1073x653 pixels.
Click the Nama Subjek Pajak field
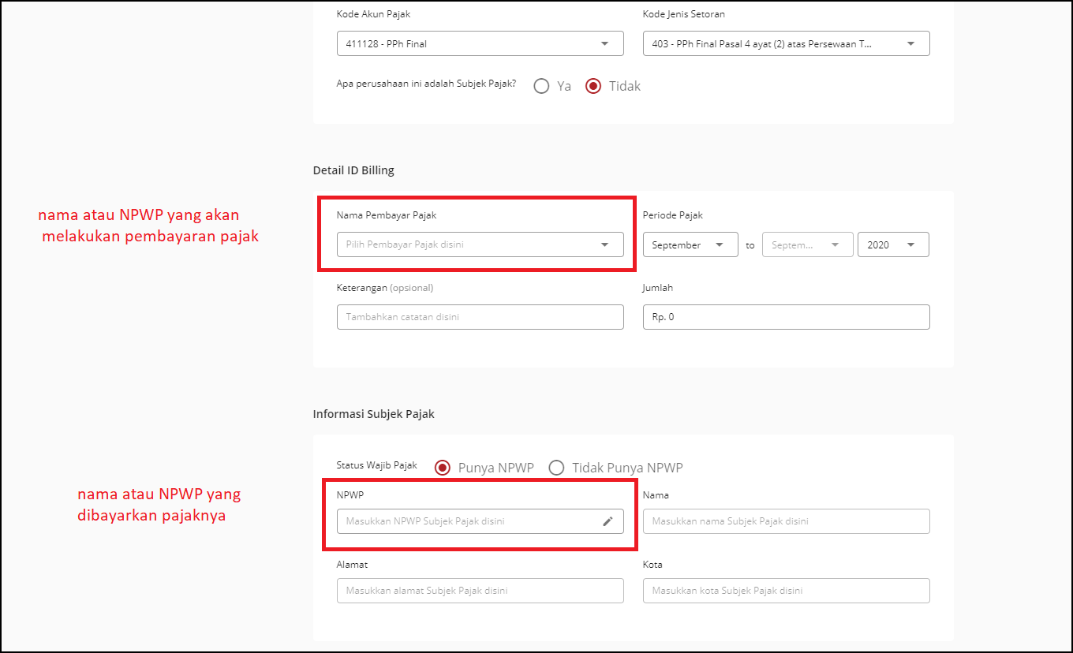(786, 521)
